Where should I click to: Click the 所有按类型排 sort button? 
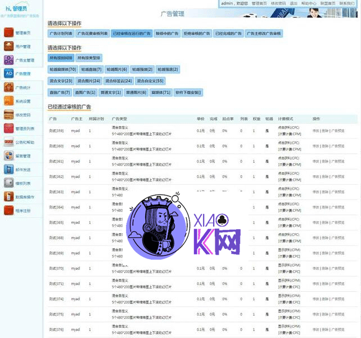click(x=89, y=58)
